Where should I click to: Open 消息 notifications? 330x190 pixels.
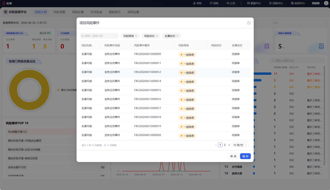(x=214, y=3)
